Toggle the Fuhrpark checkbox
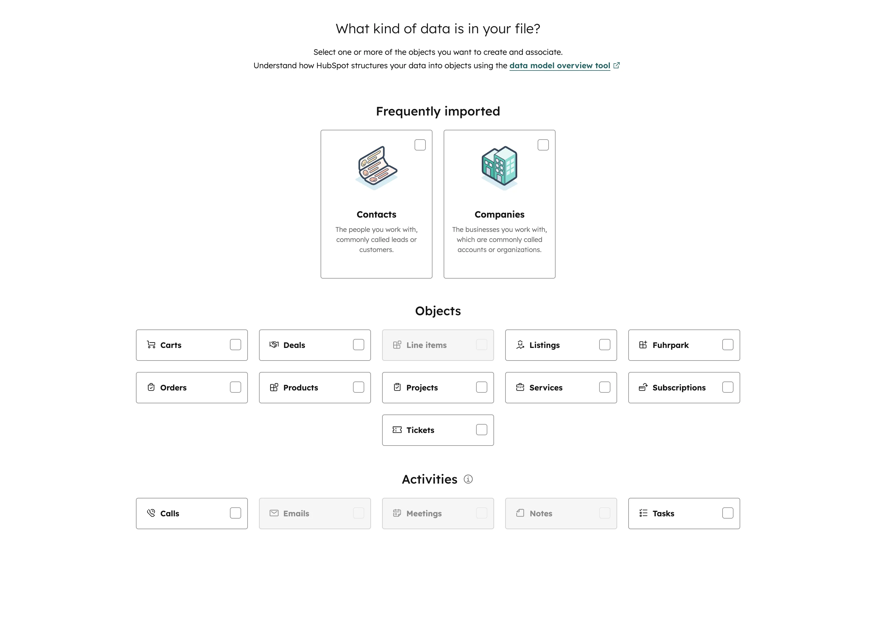The width and height of the screenshot is (889, 617). [727, 345]
